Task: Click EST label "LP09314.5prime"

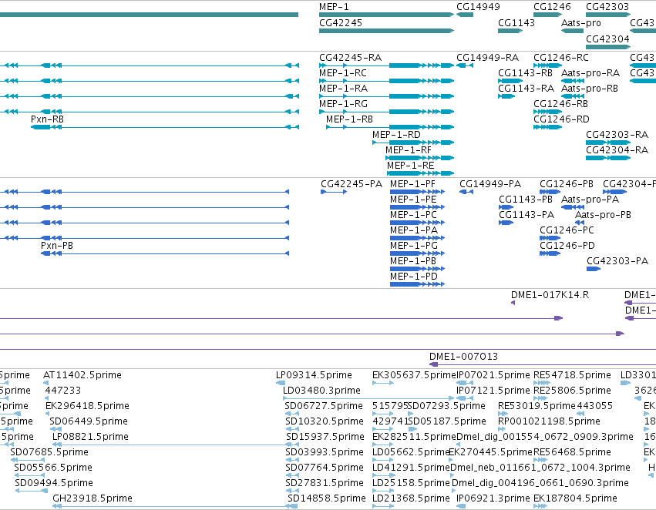Action: coord(315,375)
